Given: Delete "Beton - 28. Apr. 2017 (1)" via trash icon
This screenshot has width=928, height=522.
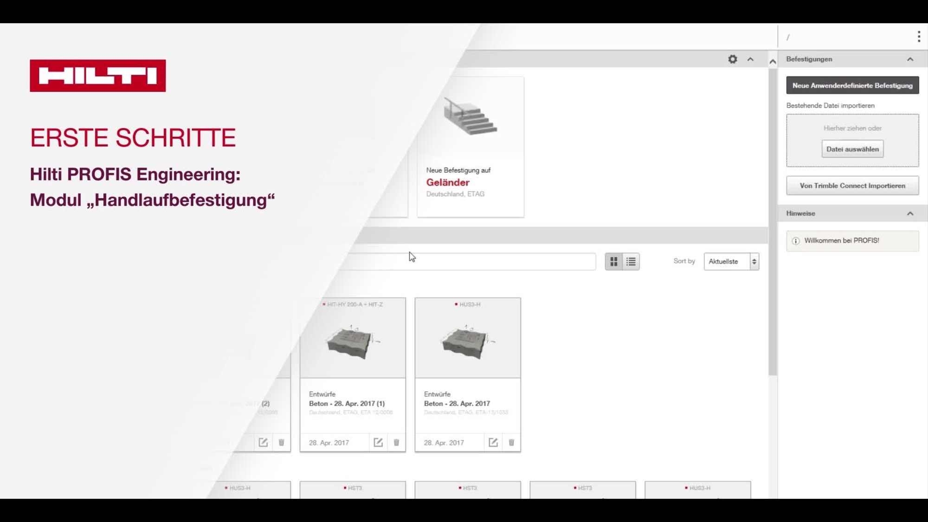Looking at the screenshot, I should click(396, 442).
